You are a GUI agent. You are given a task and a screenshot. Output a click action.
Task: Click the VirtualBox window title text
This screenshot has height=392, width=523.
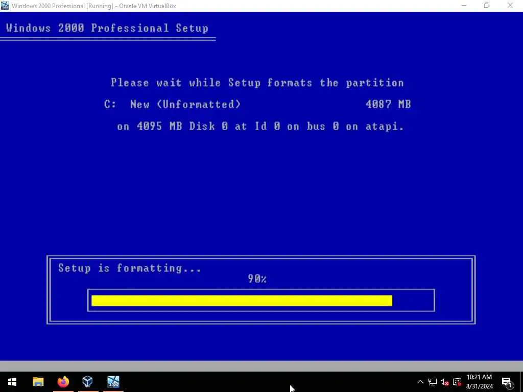coord(94,6)
